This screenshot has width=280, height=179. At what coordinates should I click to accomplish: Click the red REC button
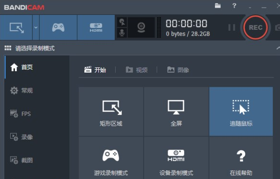click(x=255, y=27)
